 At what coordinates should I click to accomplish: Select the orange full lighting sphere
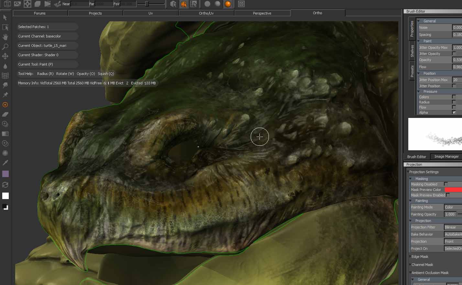tap(228, 4)
